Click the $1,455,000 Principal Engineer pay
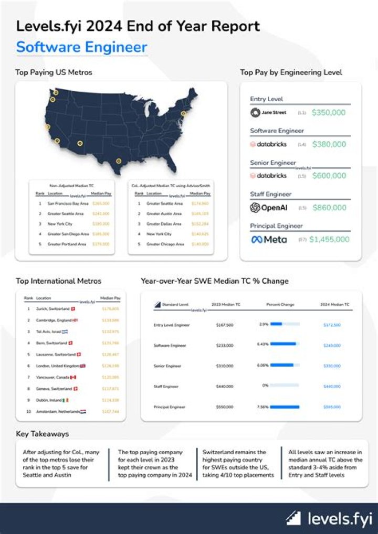Screen dimensions: 378x534 (329, 239)
